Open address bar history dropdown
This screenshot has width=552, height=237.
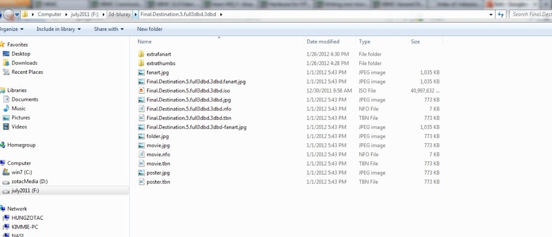coord(492,15)
